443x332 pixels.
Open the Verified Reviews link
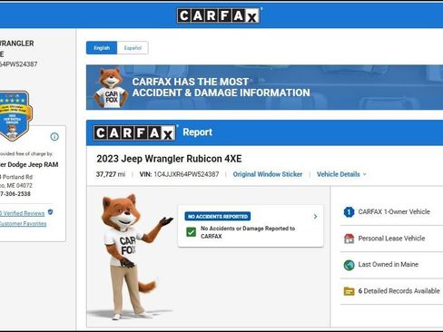22,213
